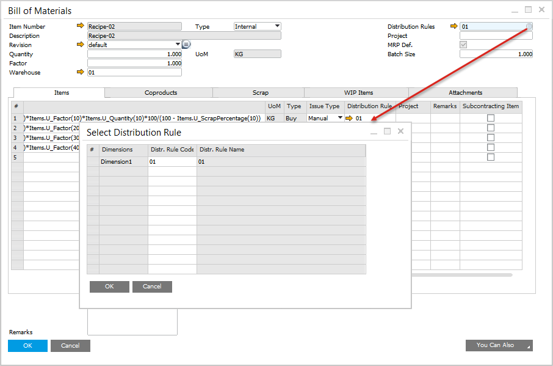553x366 pixels.
Task: Switch to the Coproducts tab
Action: 161,93
